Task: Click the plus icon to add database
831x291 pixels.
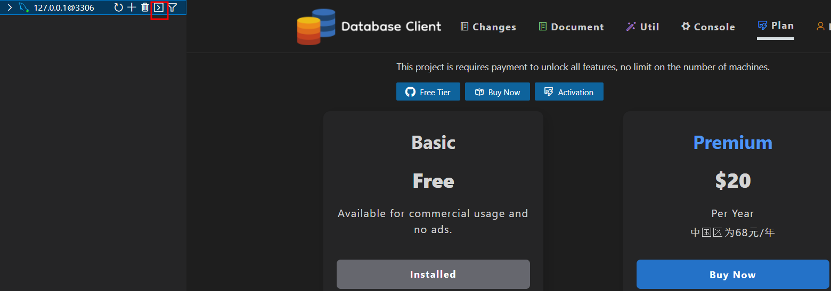Action: pos(132,7)
